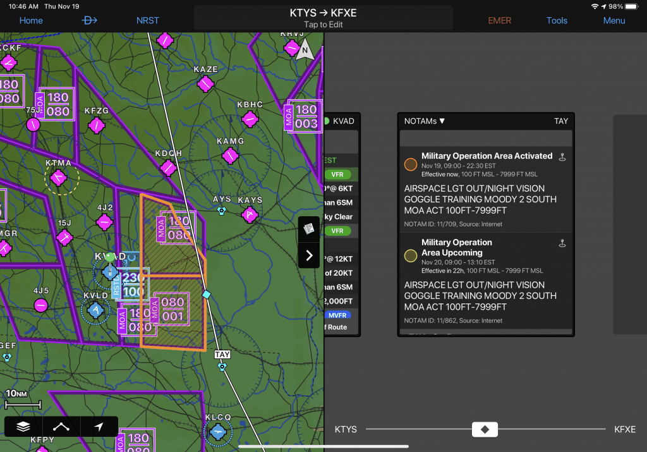Select KVAD airport symbol
This screenshot has width=647, height=452.
[x=110, y=272]
